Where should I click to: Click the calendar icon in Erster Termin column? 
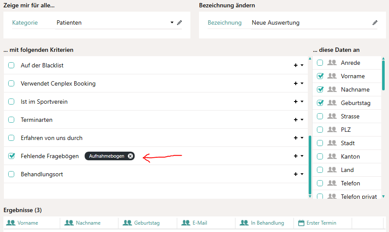(301, 223)
